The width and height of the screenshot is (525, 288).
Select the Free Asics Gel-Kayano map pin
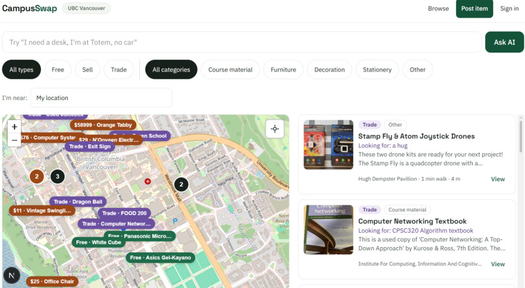click(x=160, y=257)
